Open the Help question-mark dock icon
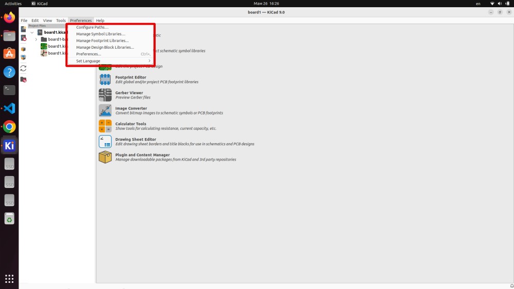The width and height of the screenshot is (514, 289). point(9,72)
